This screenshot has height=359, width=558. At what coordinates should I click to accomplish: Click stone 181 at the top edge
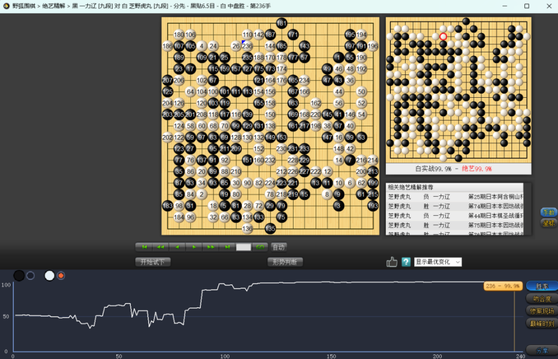coord(281,23)
